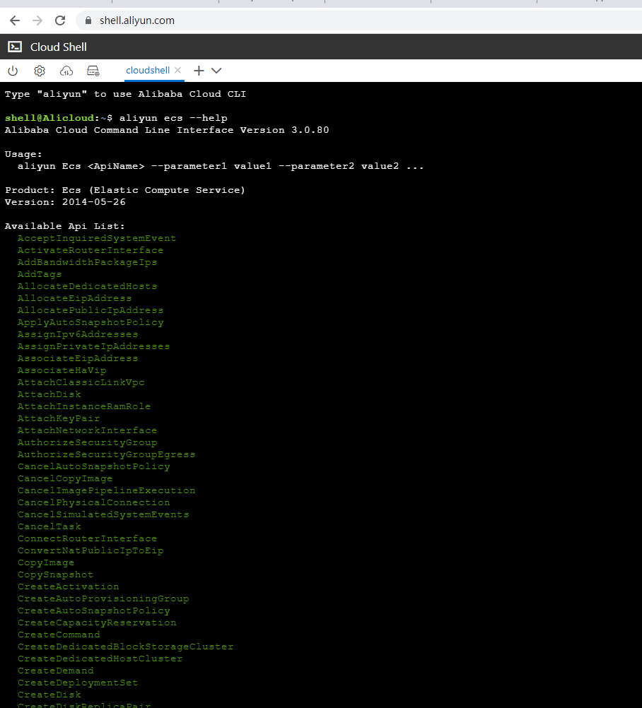
Task: Click AttachNetworkInterface entry
Action: [x=87, y=430]
